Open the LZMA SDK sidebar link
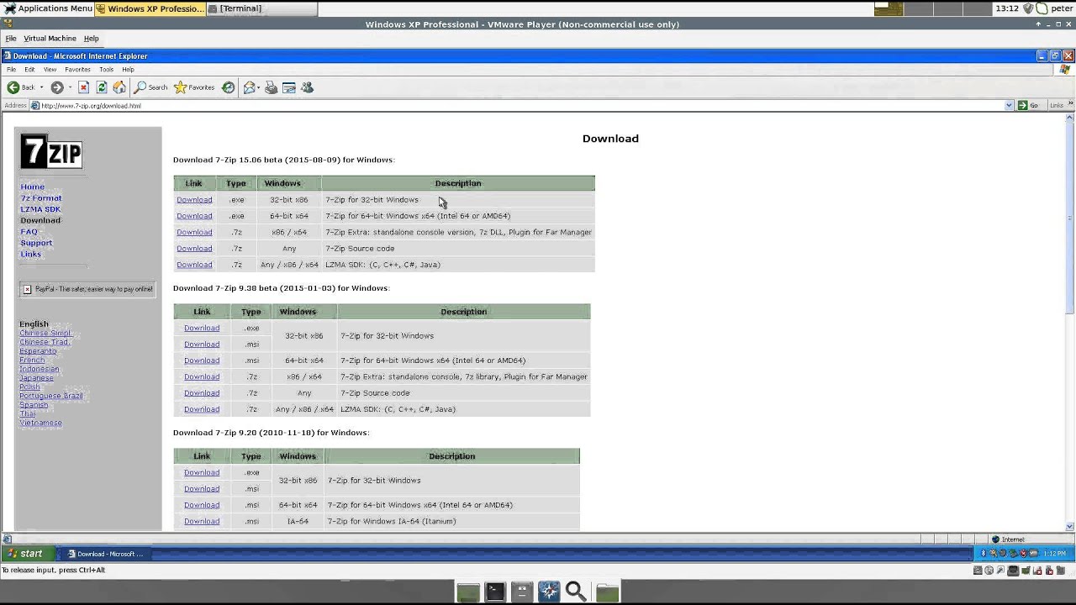Image resolution: width=1076 pixels, height=605 pixels. tap(40, 209)
